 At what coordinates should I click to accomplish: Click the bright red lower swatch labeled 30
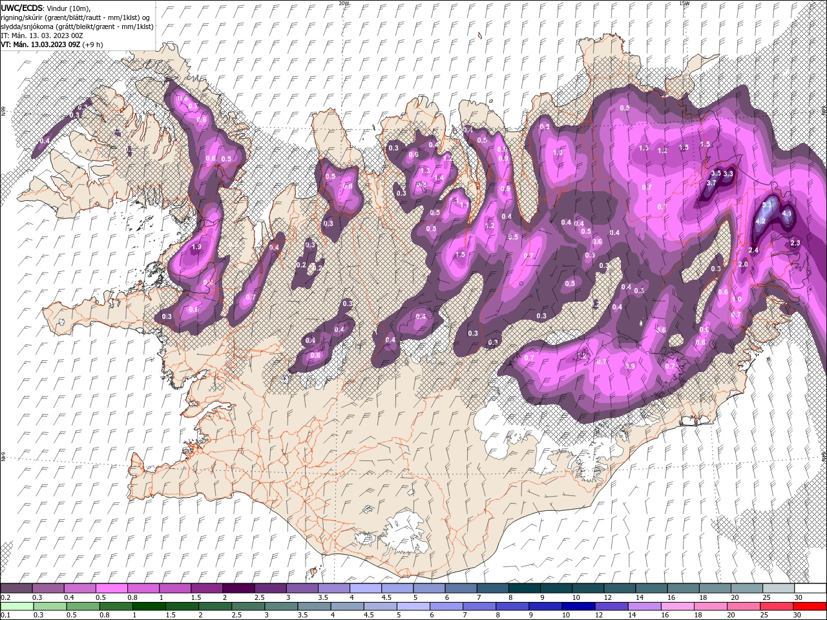(x=810, y=606)
